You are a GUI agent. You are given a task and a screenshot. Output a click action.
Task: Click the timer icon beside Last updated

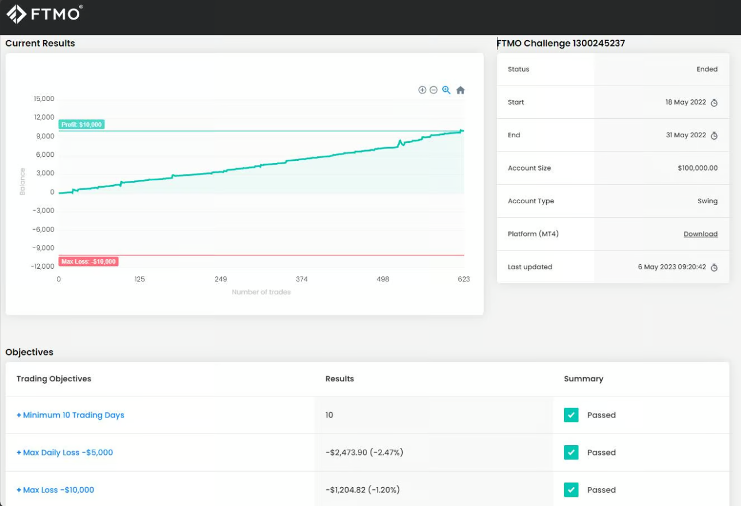(x=714, y=268)
